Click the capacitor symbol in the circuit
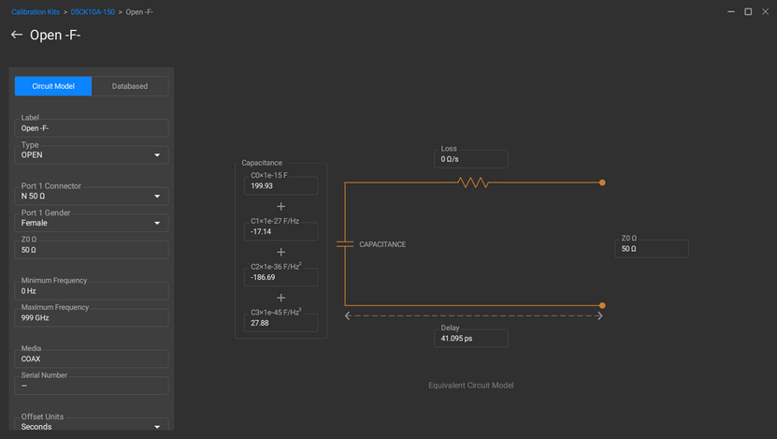 (345, 244)
